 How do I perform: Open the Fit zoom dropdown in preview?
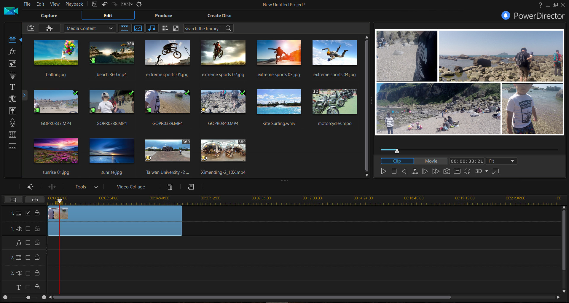(501, 161)
